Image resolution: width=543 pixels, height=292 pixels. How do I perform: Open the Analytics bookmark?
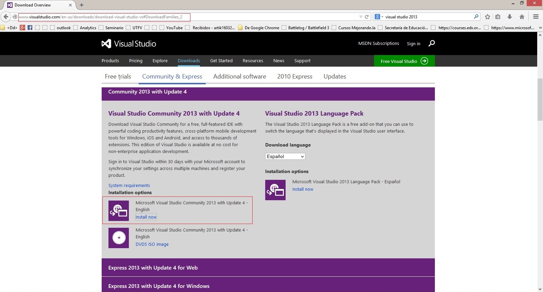[x=85, y=28]
